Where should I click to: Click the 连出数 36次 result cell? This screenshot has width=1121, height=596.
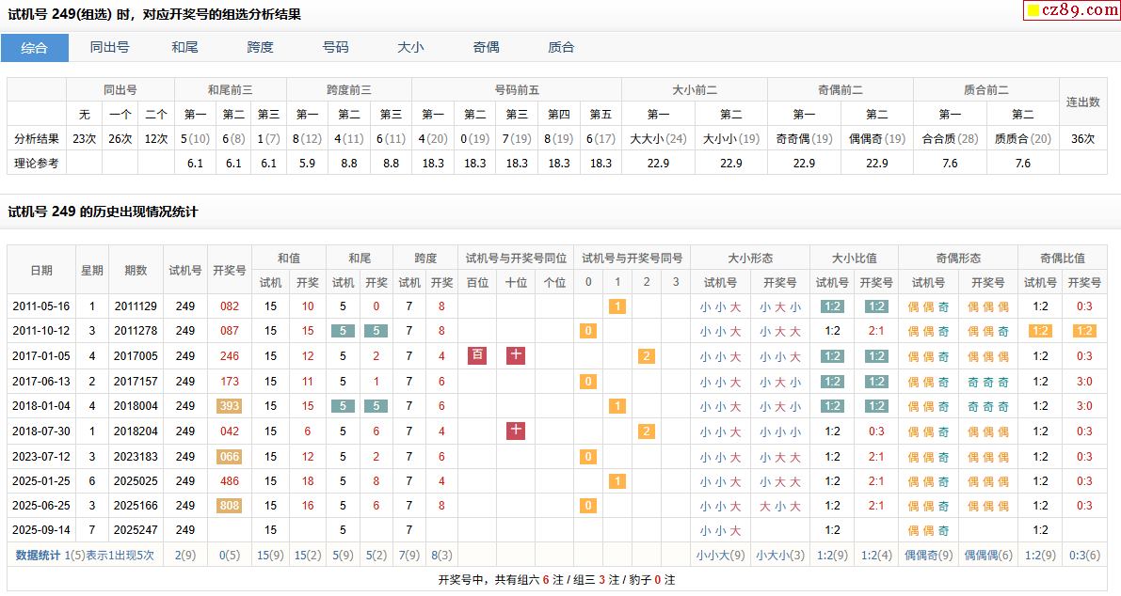click(1082, 139)
